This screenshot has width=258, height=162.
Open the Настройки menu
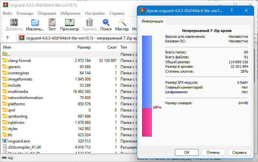coord(95,13)
